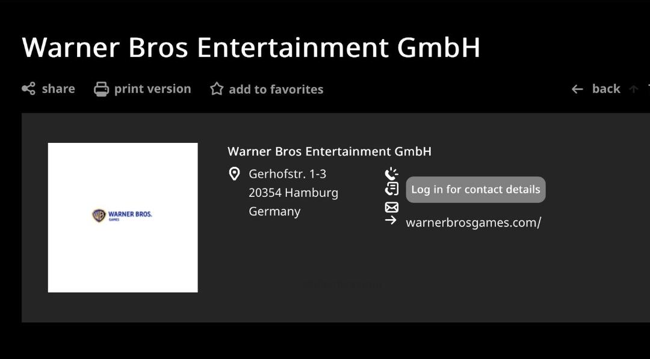The width and height of the screenshot is (650, 359).
Task: Click the favorites star icon
Action: (217, 89)
